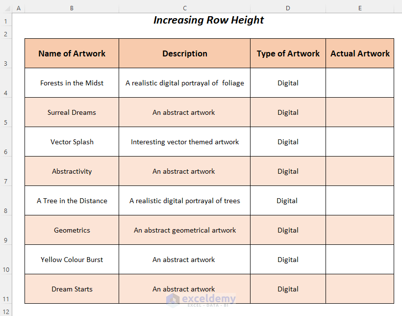Select column B header
Image resolution: width=402 pixels, height=316 pixels.
tap(72, 8)
